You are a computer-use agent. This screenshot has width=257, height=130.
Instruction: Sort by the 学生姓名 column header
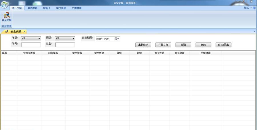tap(99, 53)
